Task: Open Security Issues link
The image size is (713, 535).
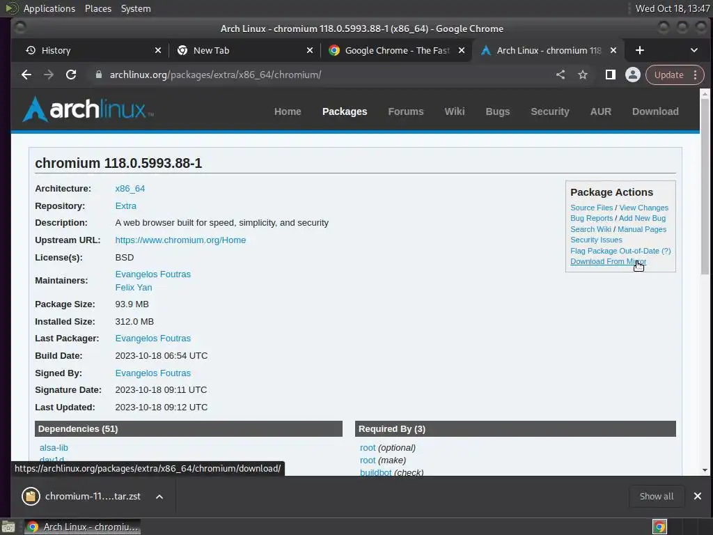Action: tap(596, 240)
